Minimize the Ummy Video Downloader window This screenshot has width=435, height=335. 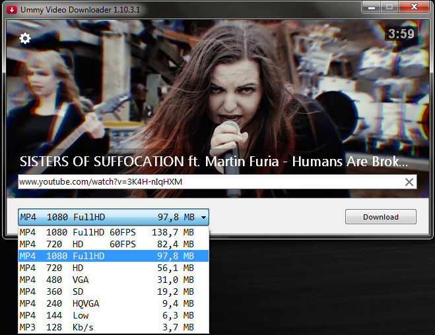tap(372, 7)
